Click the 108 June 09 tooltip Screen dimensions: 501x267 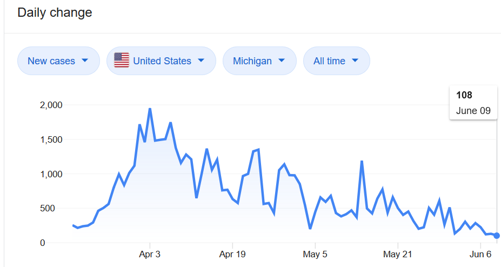point(473,103)
